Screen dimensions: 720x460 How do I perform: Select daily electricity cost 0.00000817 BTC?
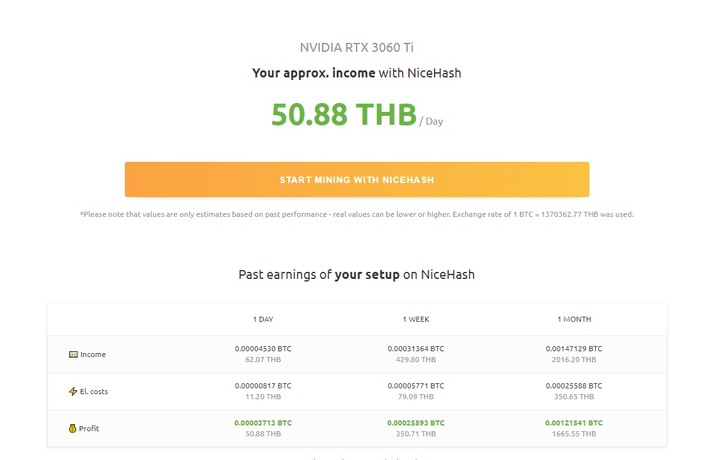pos(263,386)
